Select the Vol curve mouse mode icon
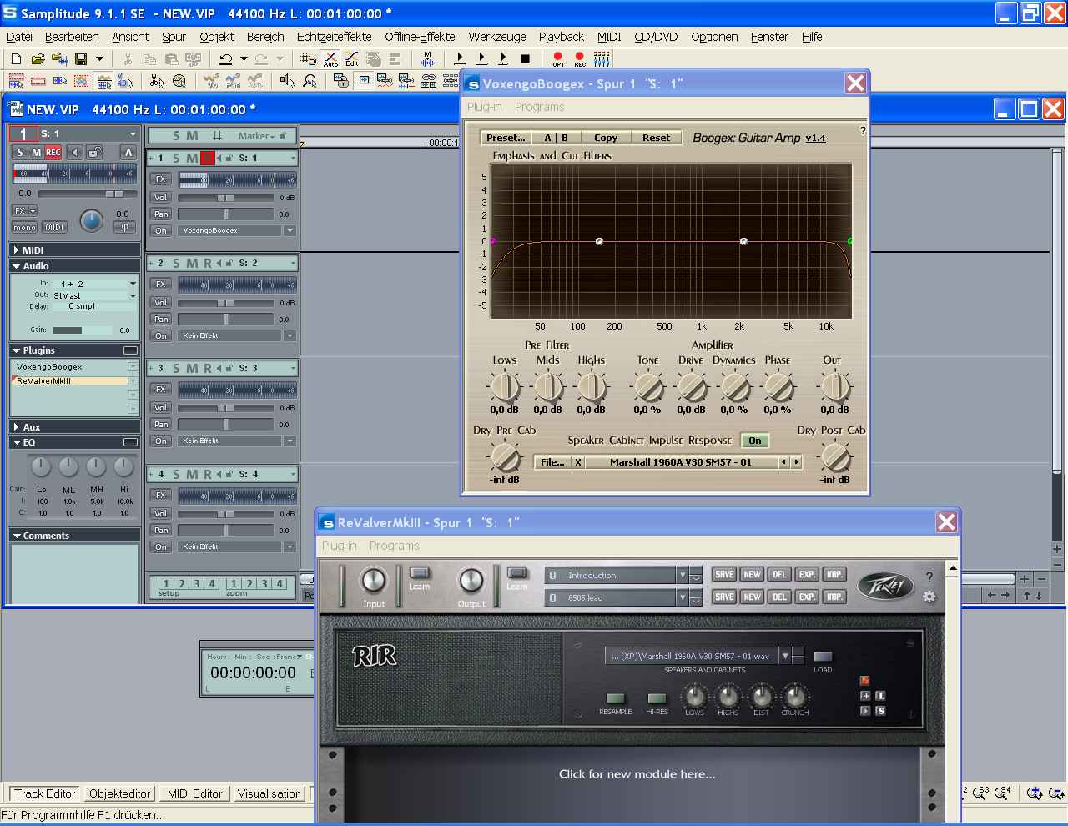 pos(212,81)
